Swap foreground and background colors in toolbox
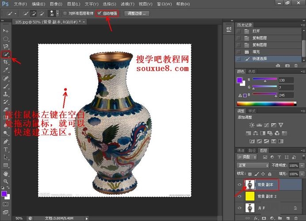The image size is (306, 221). (x=8, y=187)
